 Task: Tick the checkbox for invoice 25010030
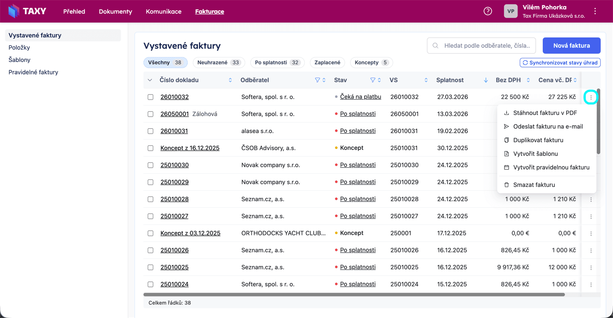pyautogui.click(x=150, y=165)
